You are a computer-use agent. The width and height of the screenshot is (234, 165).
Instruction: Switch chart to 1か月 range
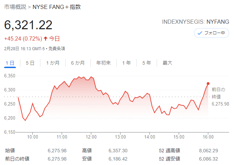53,63
